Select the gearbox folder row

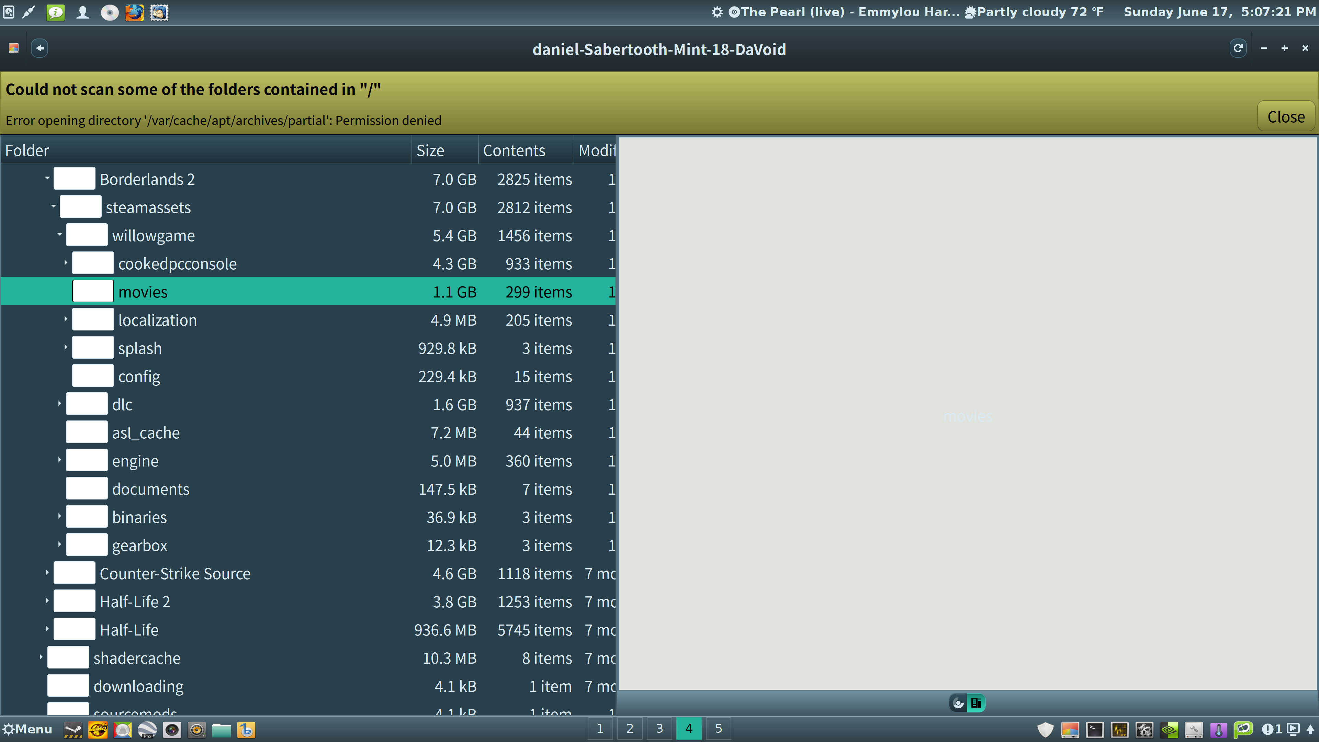pyautogui.click(x=308, y=545)
